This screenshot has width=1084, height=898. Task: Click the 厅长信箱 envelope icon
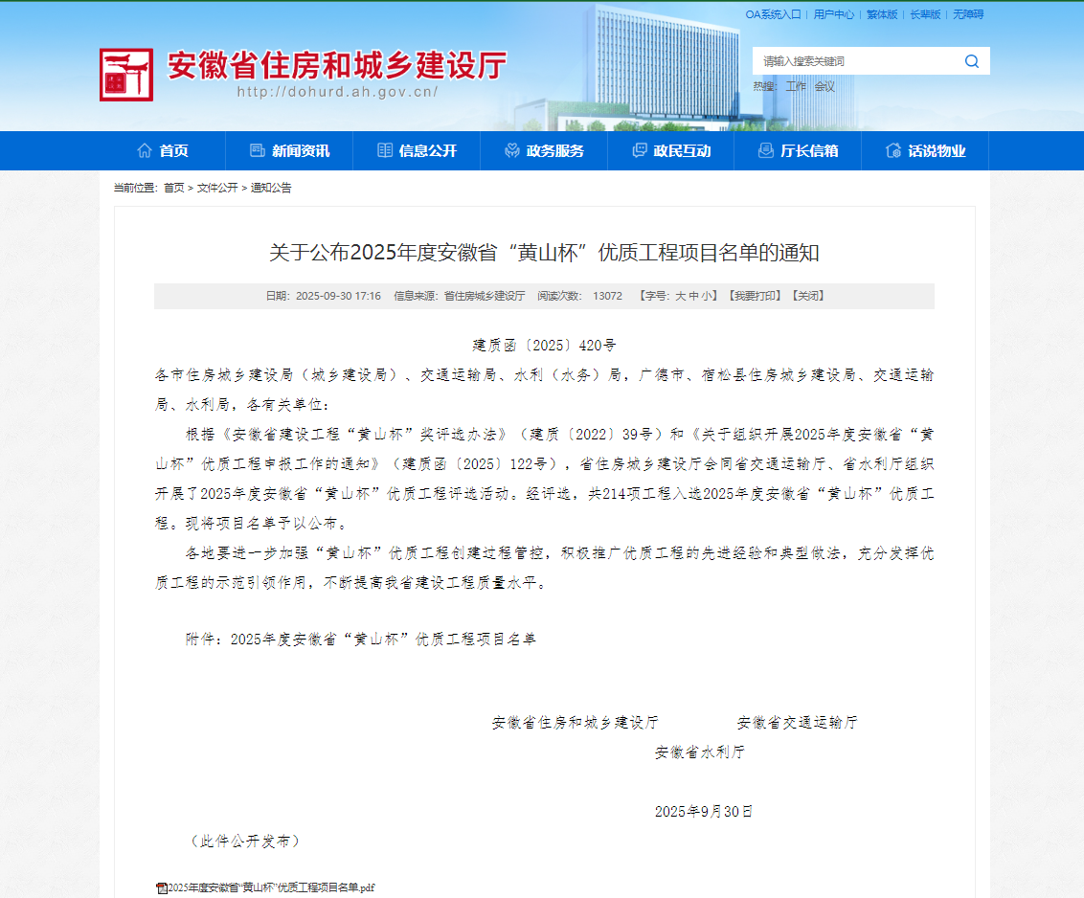(x=764, y=150)
